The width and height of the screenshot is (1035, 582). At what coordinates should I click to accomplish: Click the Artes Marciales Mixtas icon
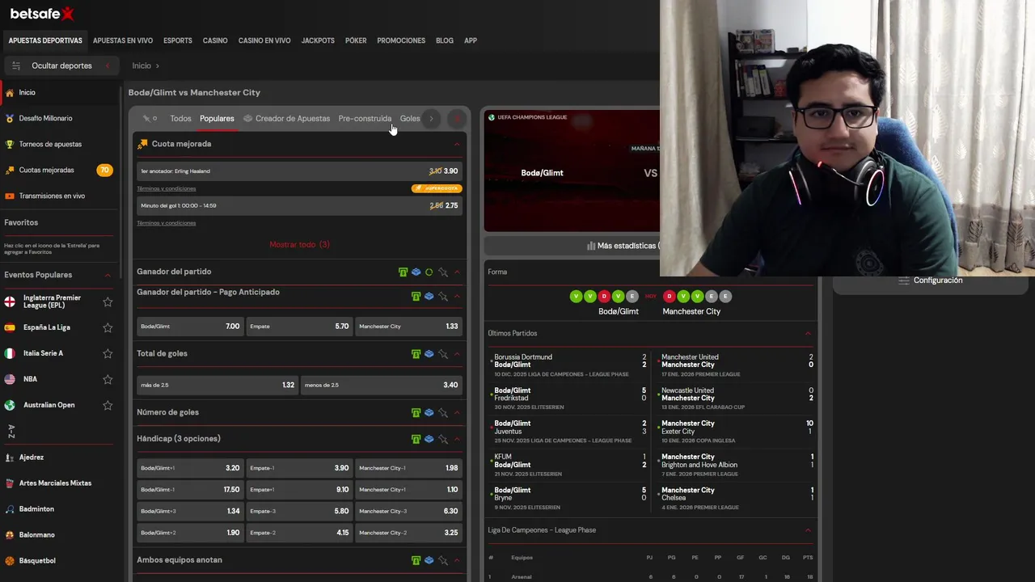[x=10, y=483]
